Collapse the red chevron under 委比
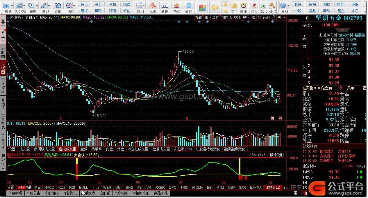The image size is (368, 198). 342,30
